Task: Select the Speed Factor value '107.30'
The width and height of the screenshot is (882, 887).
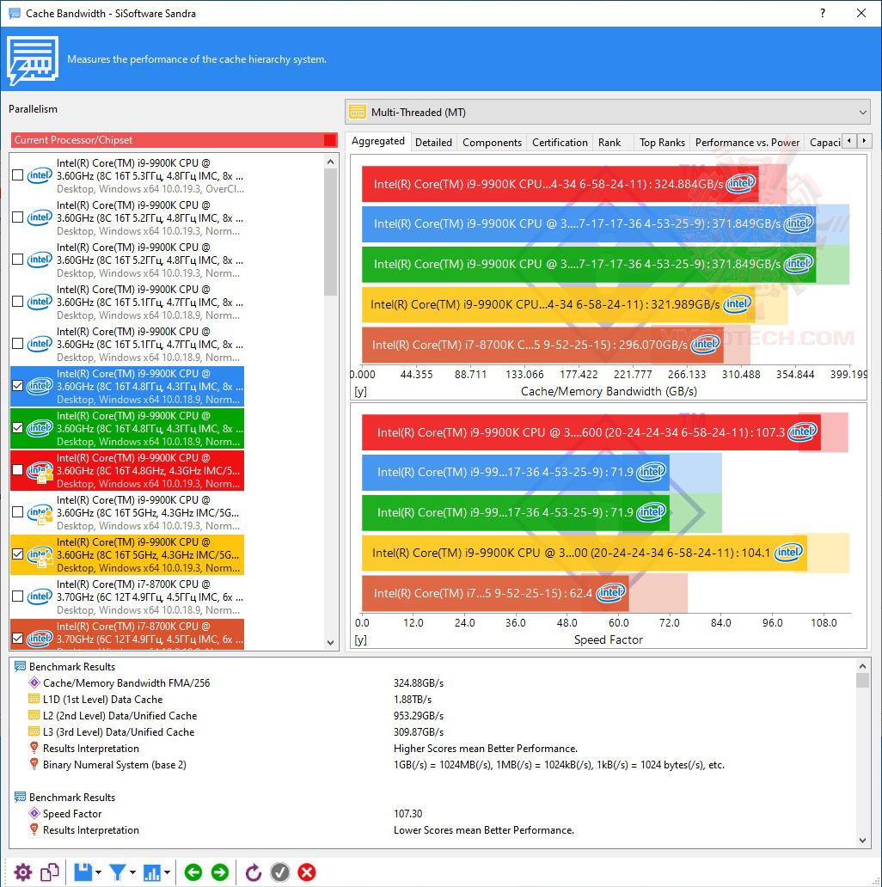Action: click(x=408, y=813)
